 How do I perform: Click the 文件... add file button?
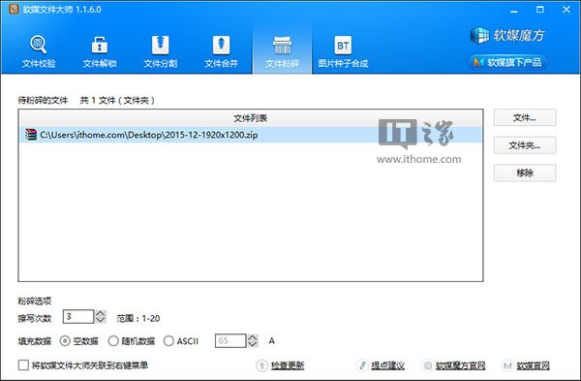coord(525,118)
